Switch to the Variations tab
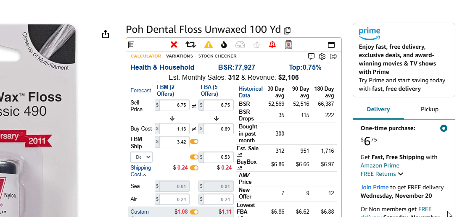Screen dimensions: 457x217 click(x=180, y=56)
